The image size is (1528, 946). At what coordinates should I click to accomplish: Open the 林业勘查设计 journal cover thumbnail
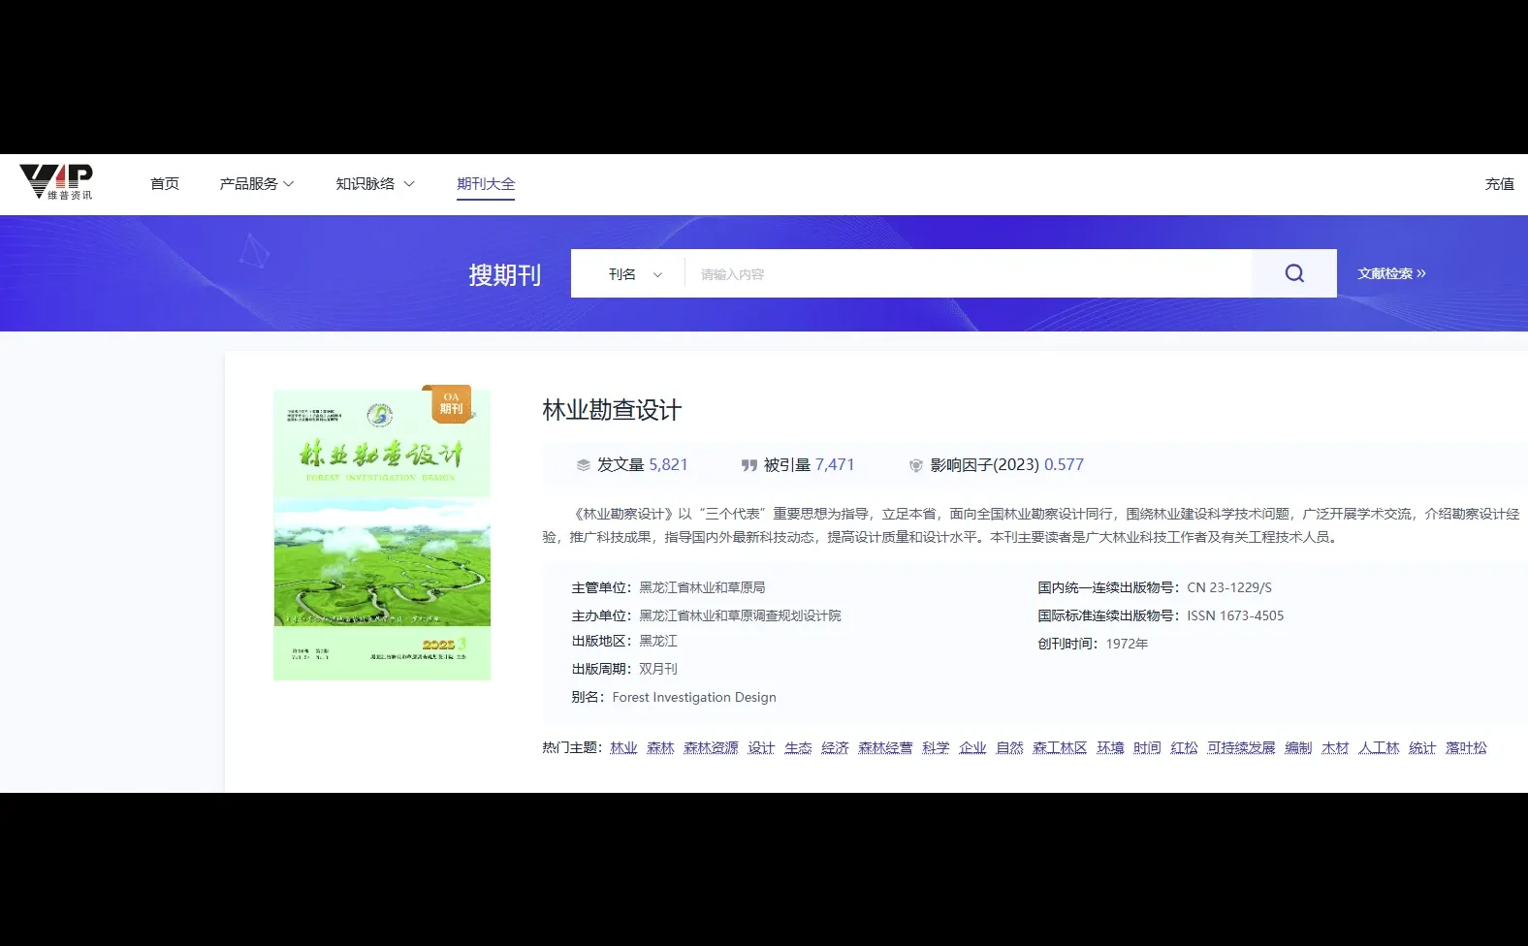tap(382, 535)
